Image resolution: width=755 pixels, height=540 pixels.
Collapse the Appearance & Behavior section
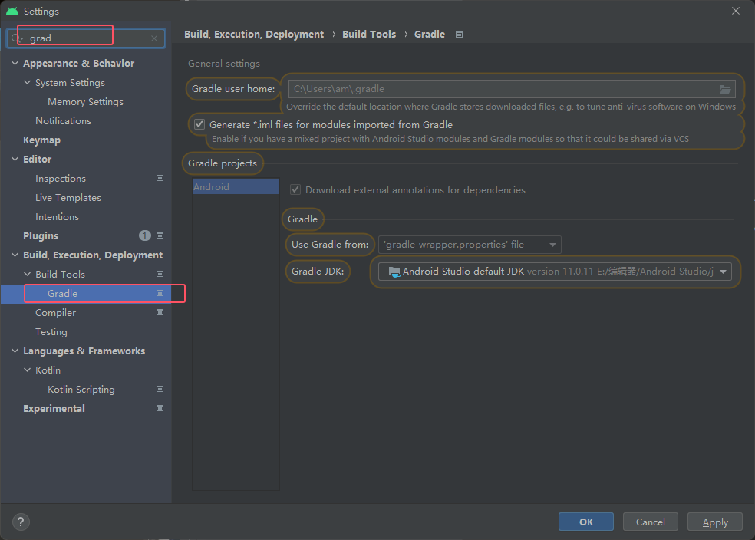[15, 63]
